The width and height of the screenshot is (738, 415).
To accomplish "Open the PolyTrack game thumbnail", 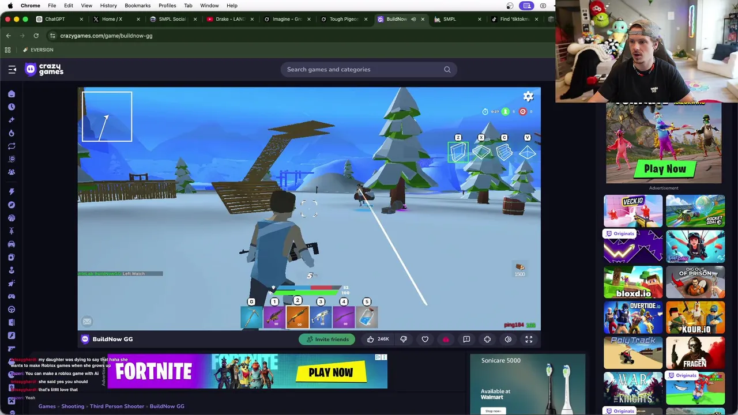I will [x=633, y=353].
